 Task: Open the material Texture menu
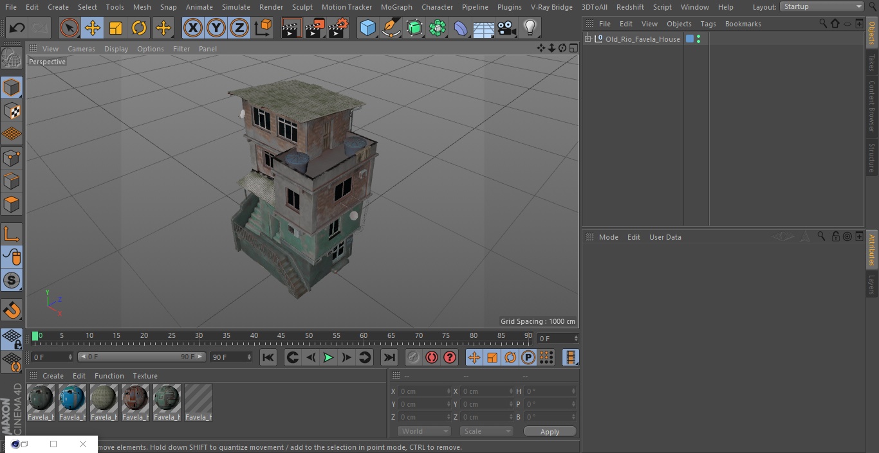[145, 376]
